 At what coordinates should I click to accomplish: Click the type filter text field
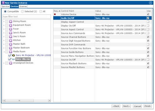point(27,16)
